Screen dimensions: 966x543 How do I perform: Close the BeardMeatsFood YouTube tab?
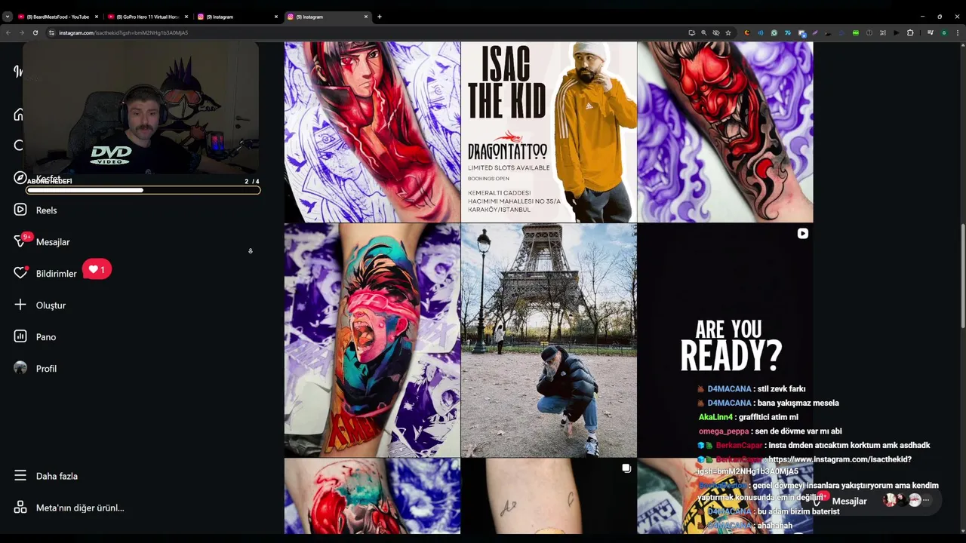pos(97,17)
